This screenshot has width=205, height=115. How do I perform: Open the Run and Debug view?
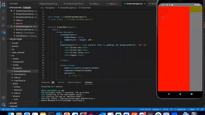point(4,25)
